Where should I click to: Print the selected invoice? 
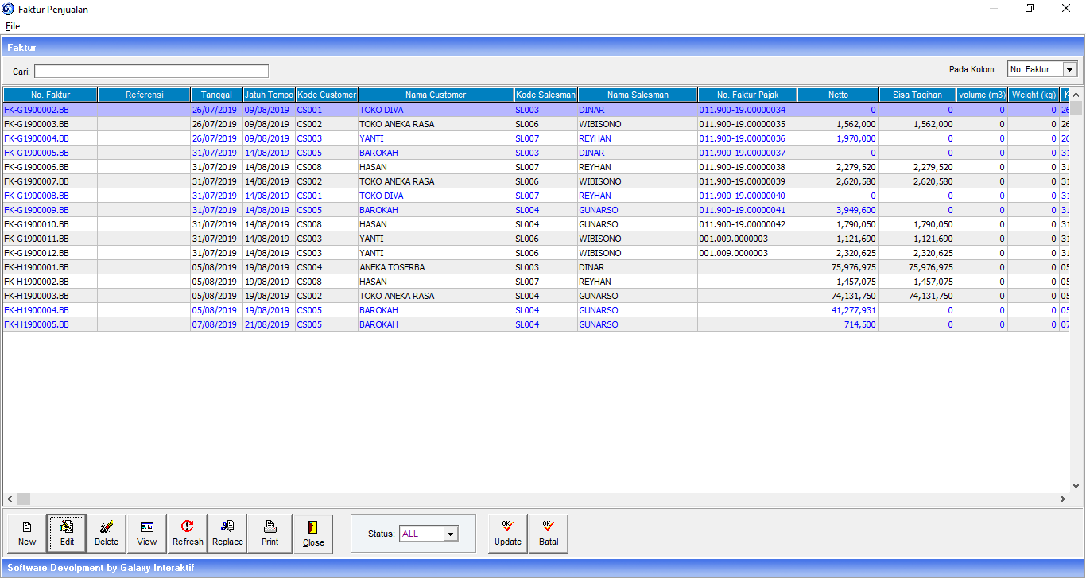coord(270,533)
